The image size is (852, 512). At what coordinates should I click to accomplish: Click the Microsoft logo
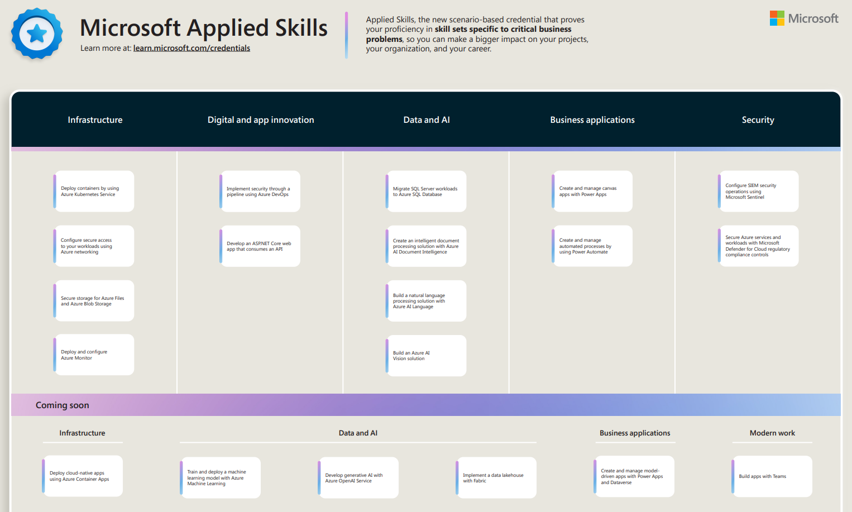[x=804, y=18]
